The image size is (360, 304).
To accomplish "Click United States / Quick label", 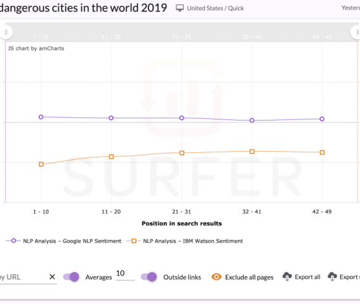I will pos(215,8).
